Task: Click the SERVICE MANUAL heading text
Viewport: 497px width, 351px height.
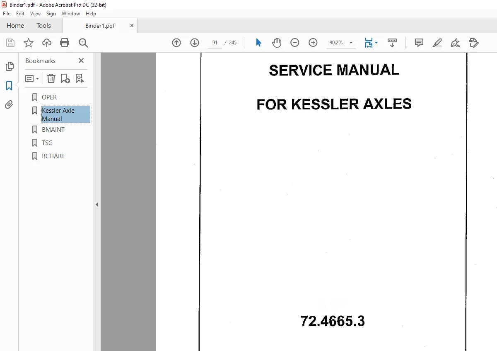Action: [x=334, y=70]
